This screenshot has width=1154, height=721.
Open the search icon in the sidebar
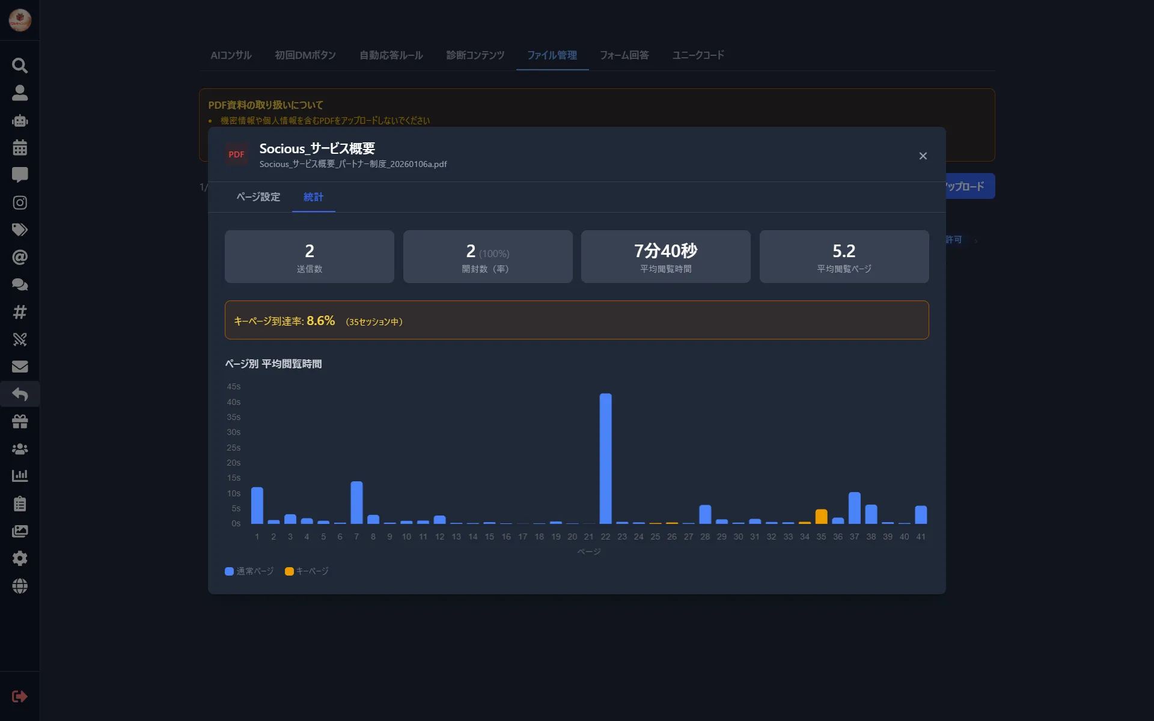click(x=20, y=65)
